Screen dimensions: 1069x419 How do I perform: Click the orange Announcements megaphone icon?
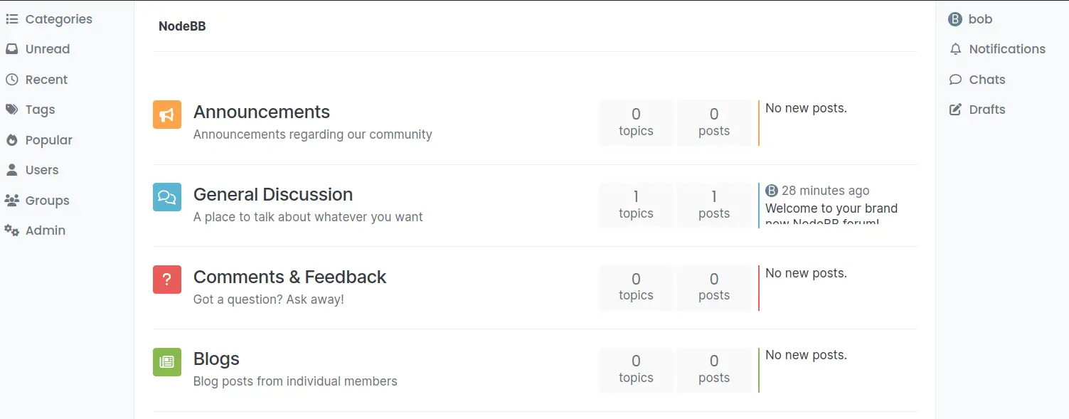point(167,115)
